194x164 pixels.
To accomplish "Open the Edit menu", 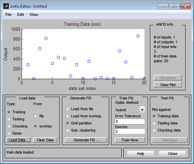I will click(21, 15).
